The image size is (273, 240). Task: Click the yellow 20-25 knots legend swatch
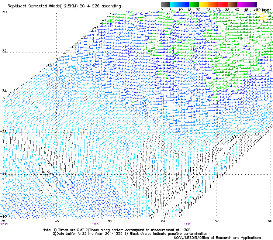[204, 4]
